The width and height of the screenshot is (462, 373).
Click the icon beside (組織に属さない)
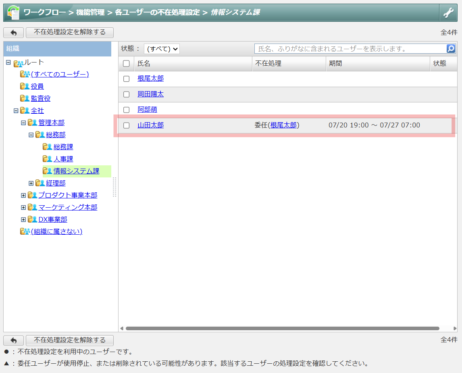coord(25,231)
